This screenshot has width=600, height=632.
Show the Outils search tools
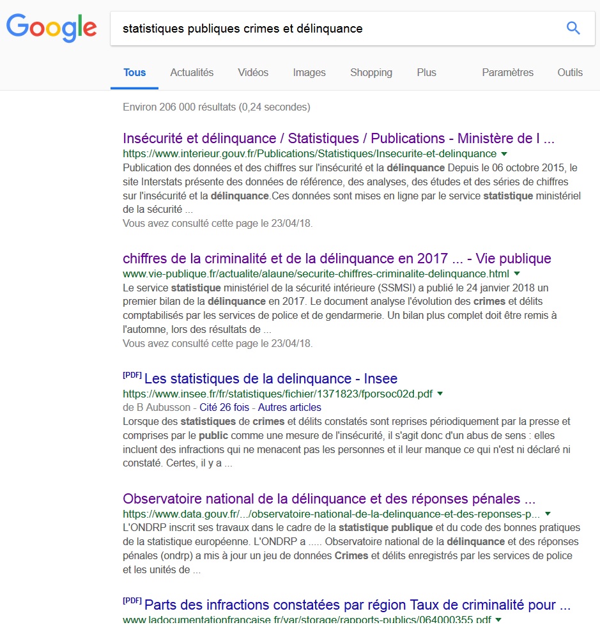[569, 72]
